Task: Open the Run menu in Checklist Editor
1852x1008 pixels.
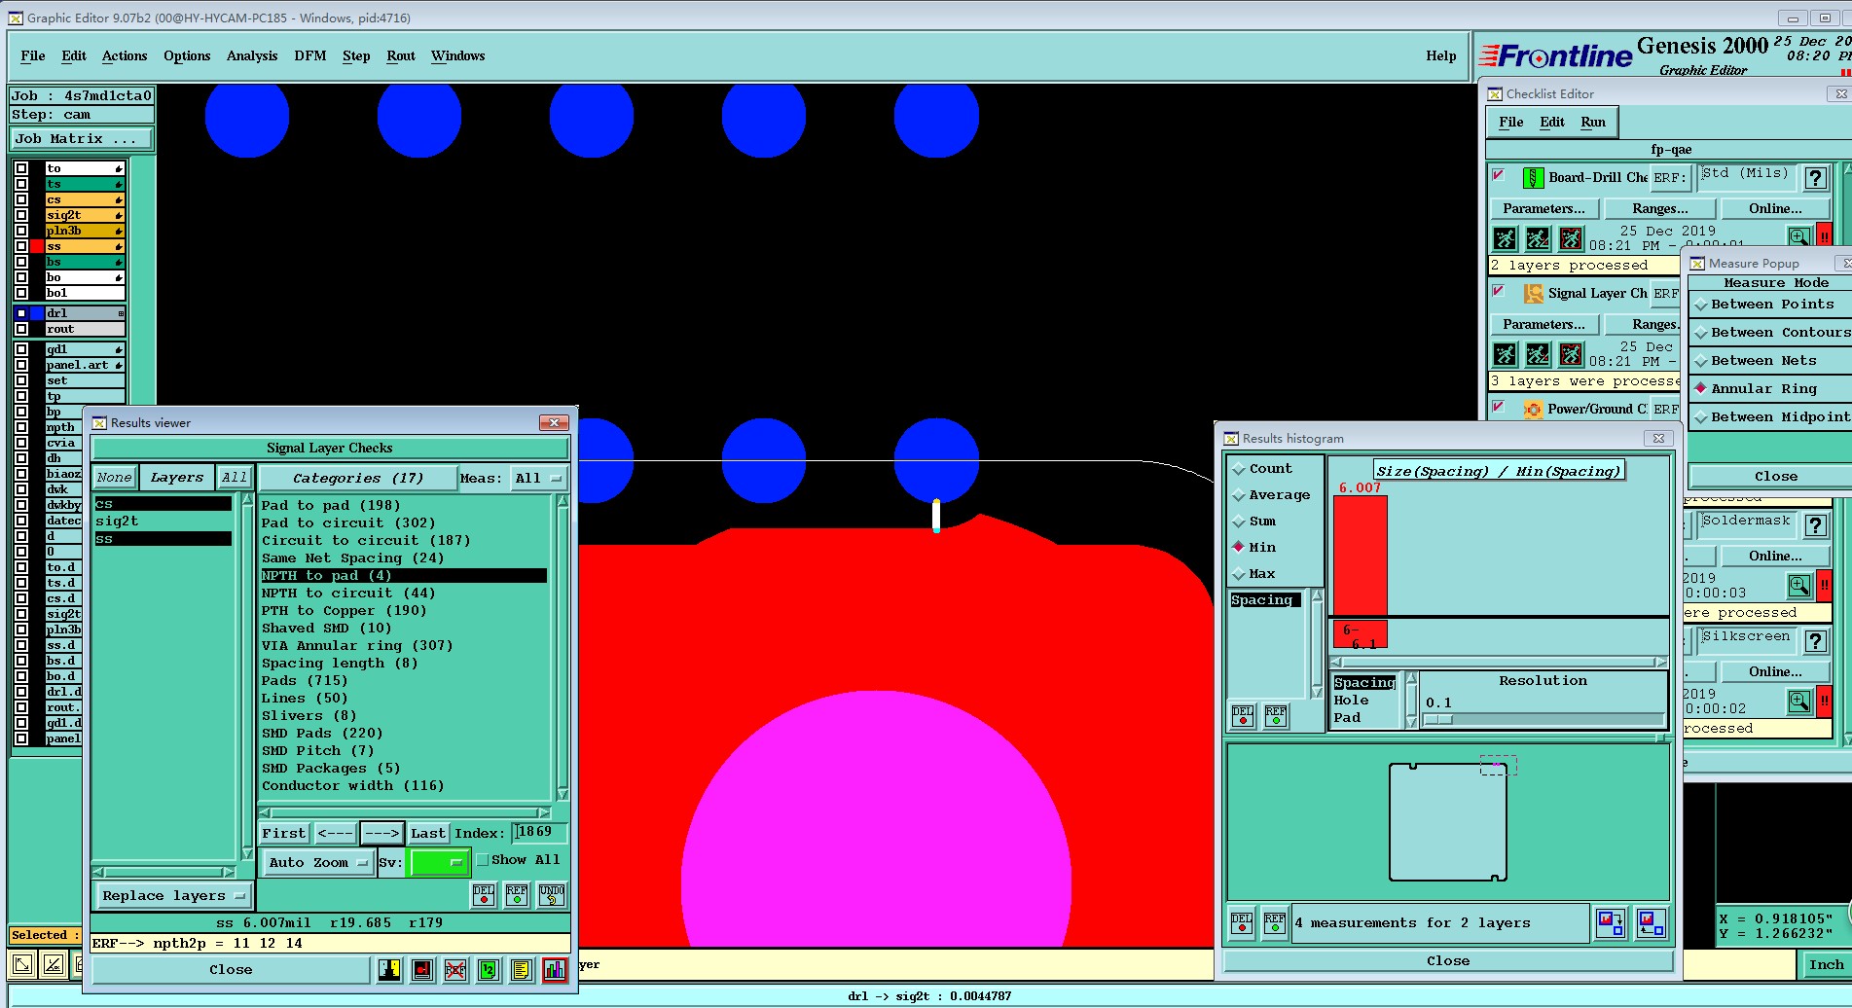Action: point(1593,123)
